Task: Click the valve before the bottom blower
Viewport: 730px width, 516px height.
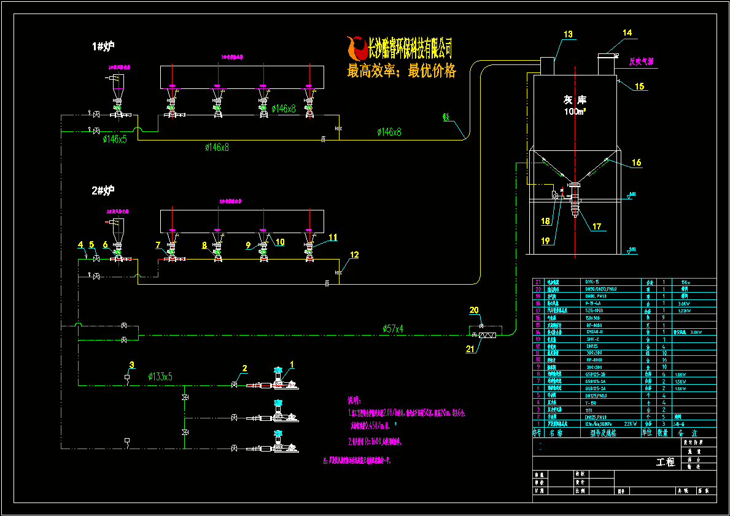Action: [234, 449]
